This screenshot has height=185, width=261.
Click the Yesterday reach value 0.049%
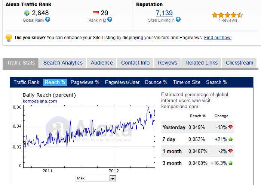pyautogui.click(x=196, y=128)
